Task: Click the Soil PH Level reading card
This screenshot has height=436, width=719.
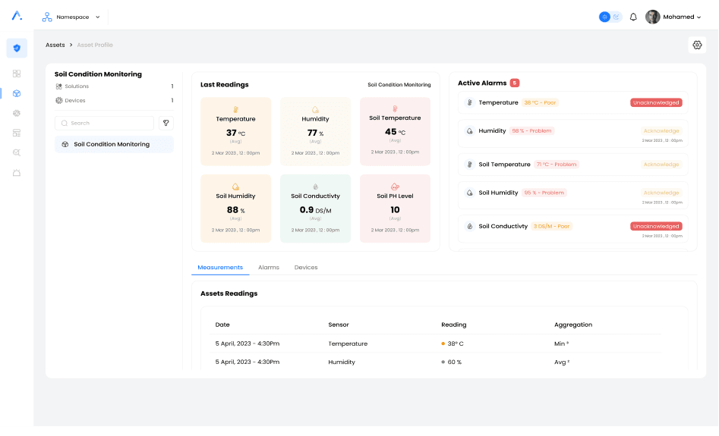Action: tap(395, 209)
